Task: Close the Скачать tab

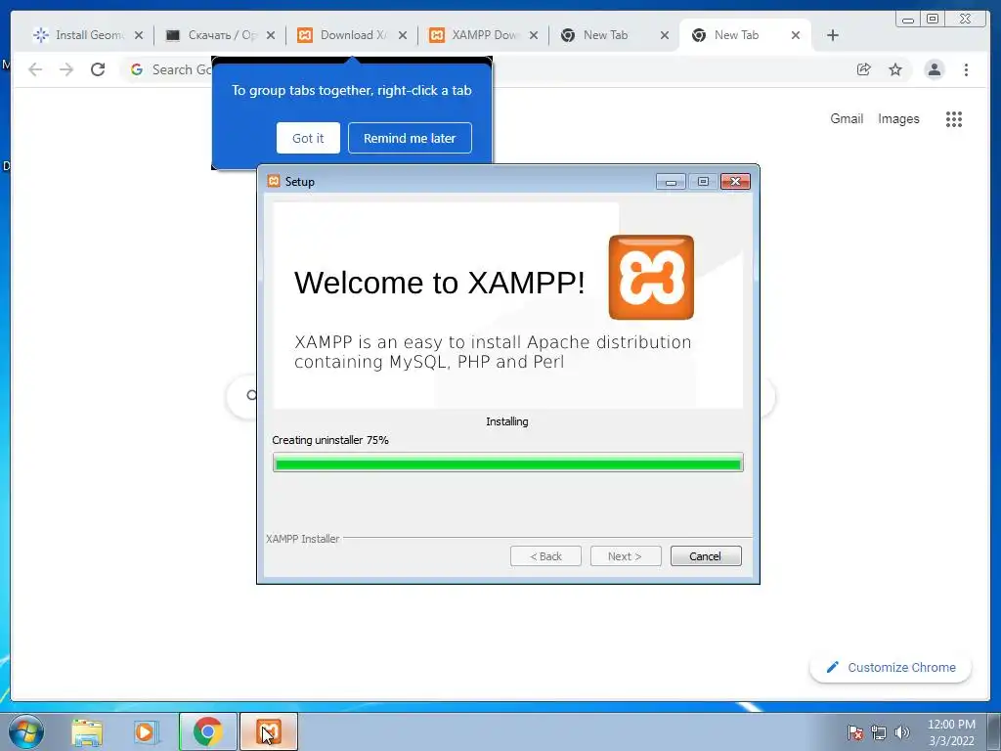Action: click(x=271, y=35)
